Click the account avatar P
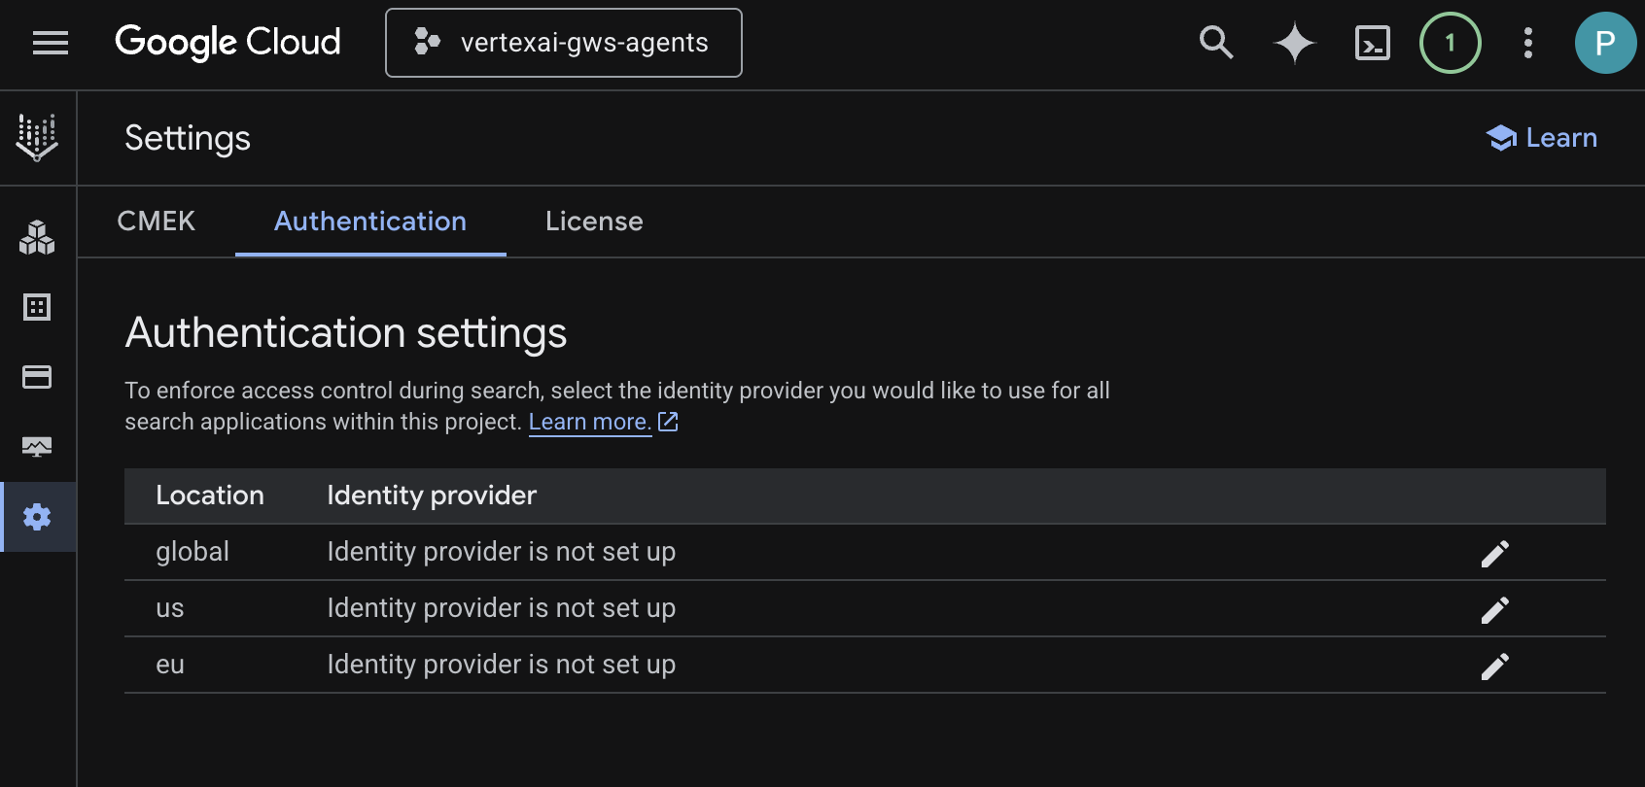 point(1605,43)
